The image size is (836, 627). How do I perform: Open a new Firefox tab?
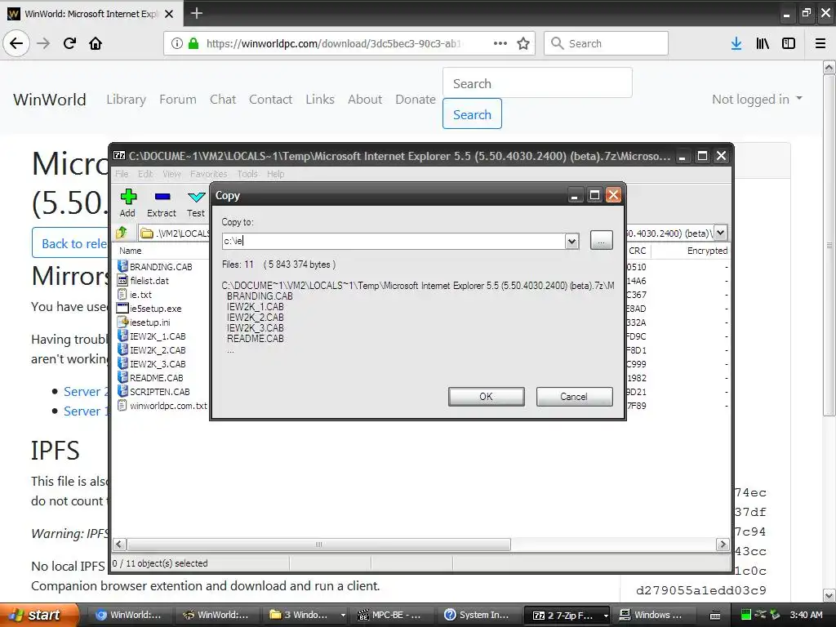[197, 13]
